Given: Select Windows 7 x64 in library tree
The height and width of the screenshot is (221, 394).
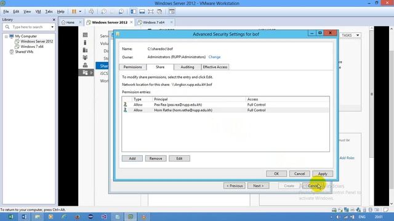Looking at the screenshot, I should point(32,47).
